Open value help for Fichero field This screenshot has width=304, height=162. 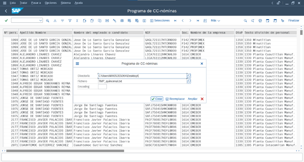189,82
